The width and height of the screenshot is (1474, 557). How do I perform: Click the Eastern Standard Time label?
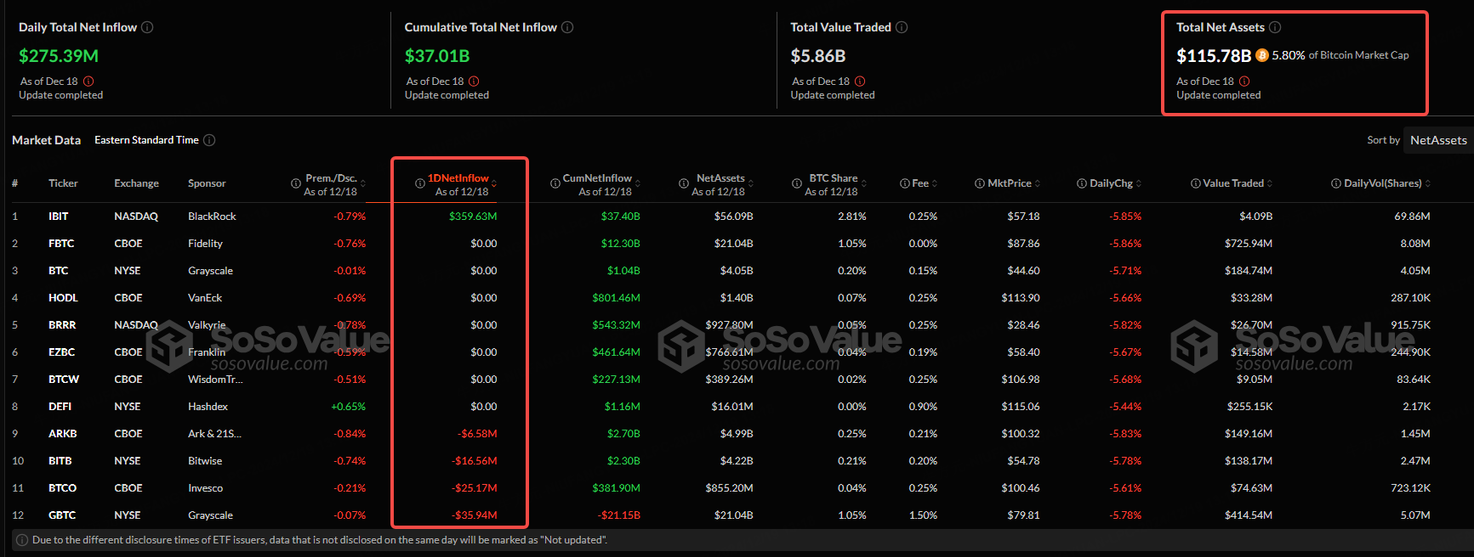tap(146, 140)
